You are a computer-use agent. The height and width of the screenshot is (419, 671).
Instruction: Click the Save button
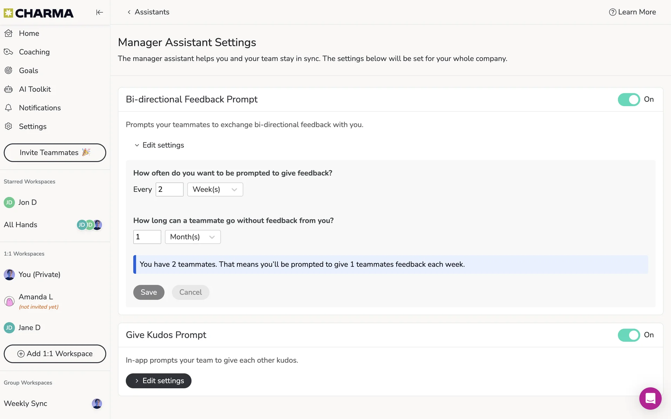click(x=149, y=293)
